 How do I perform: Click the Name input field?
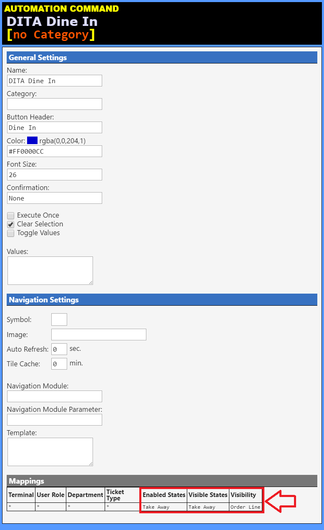[x=55, y=81]
